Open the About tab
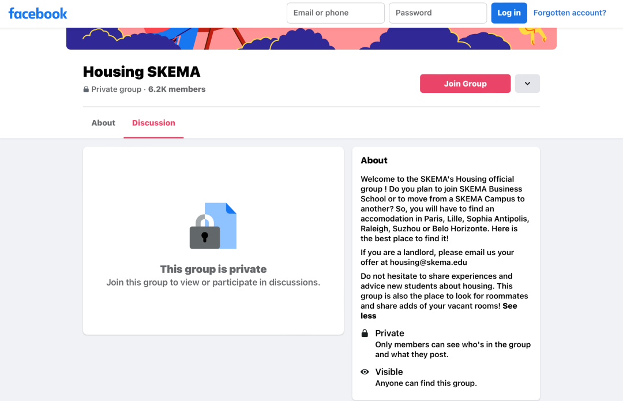The width and height of the screenshot is (623, 401). tap(103, 123)
